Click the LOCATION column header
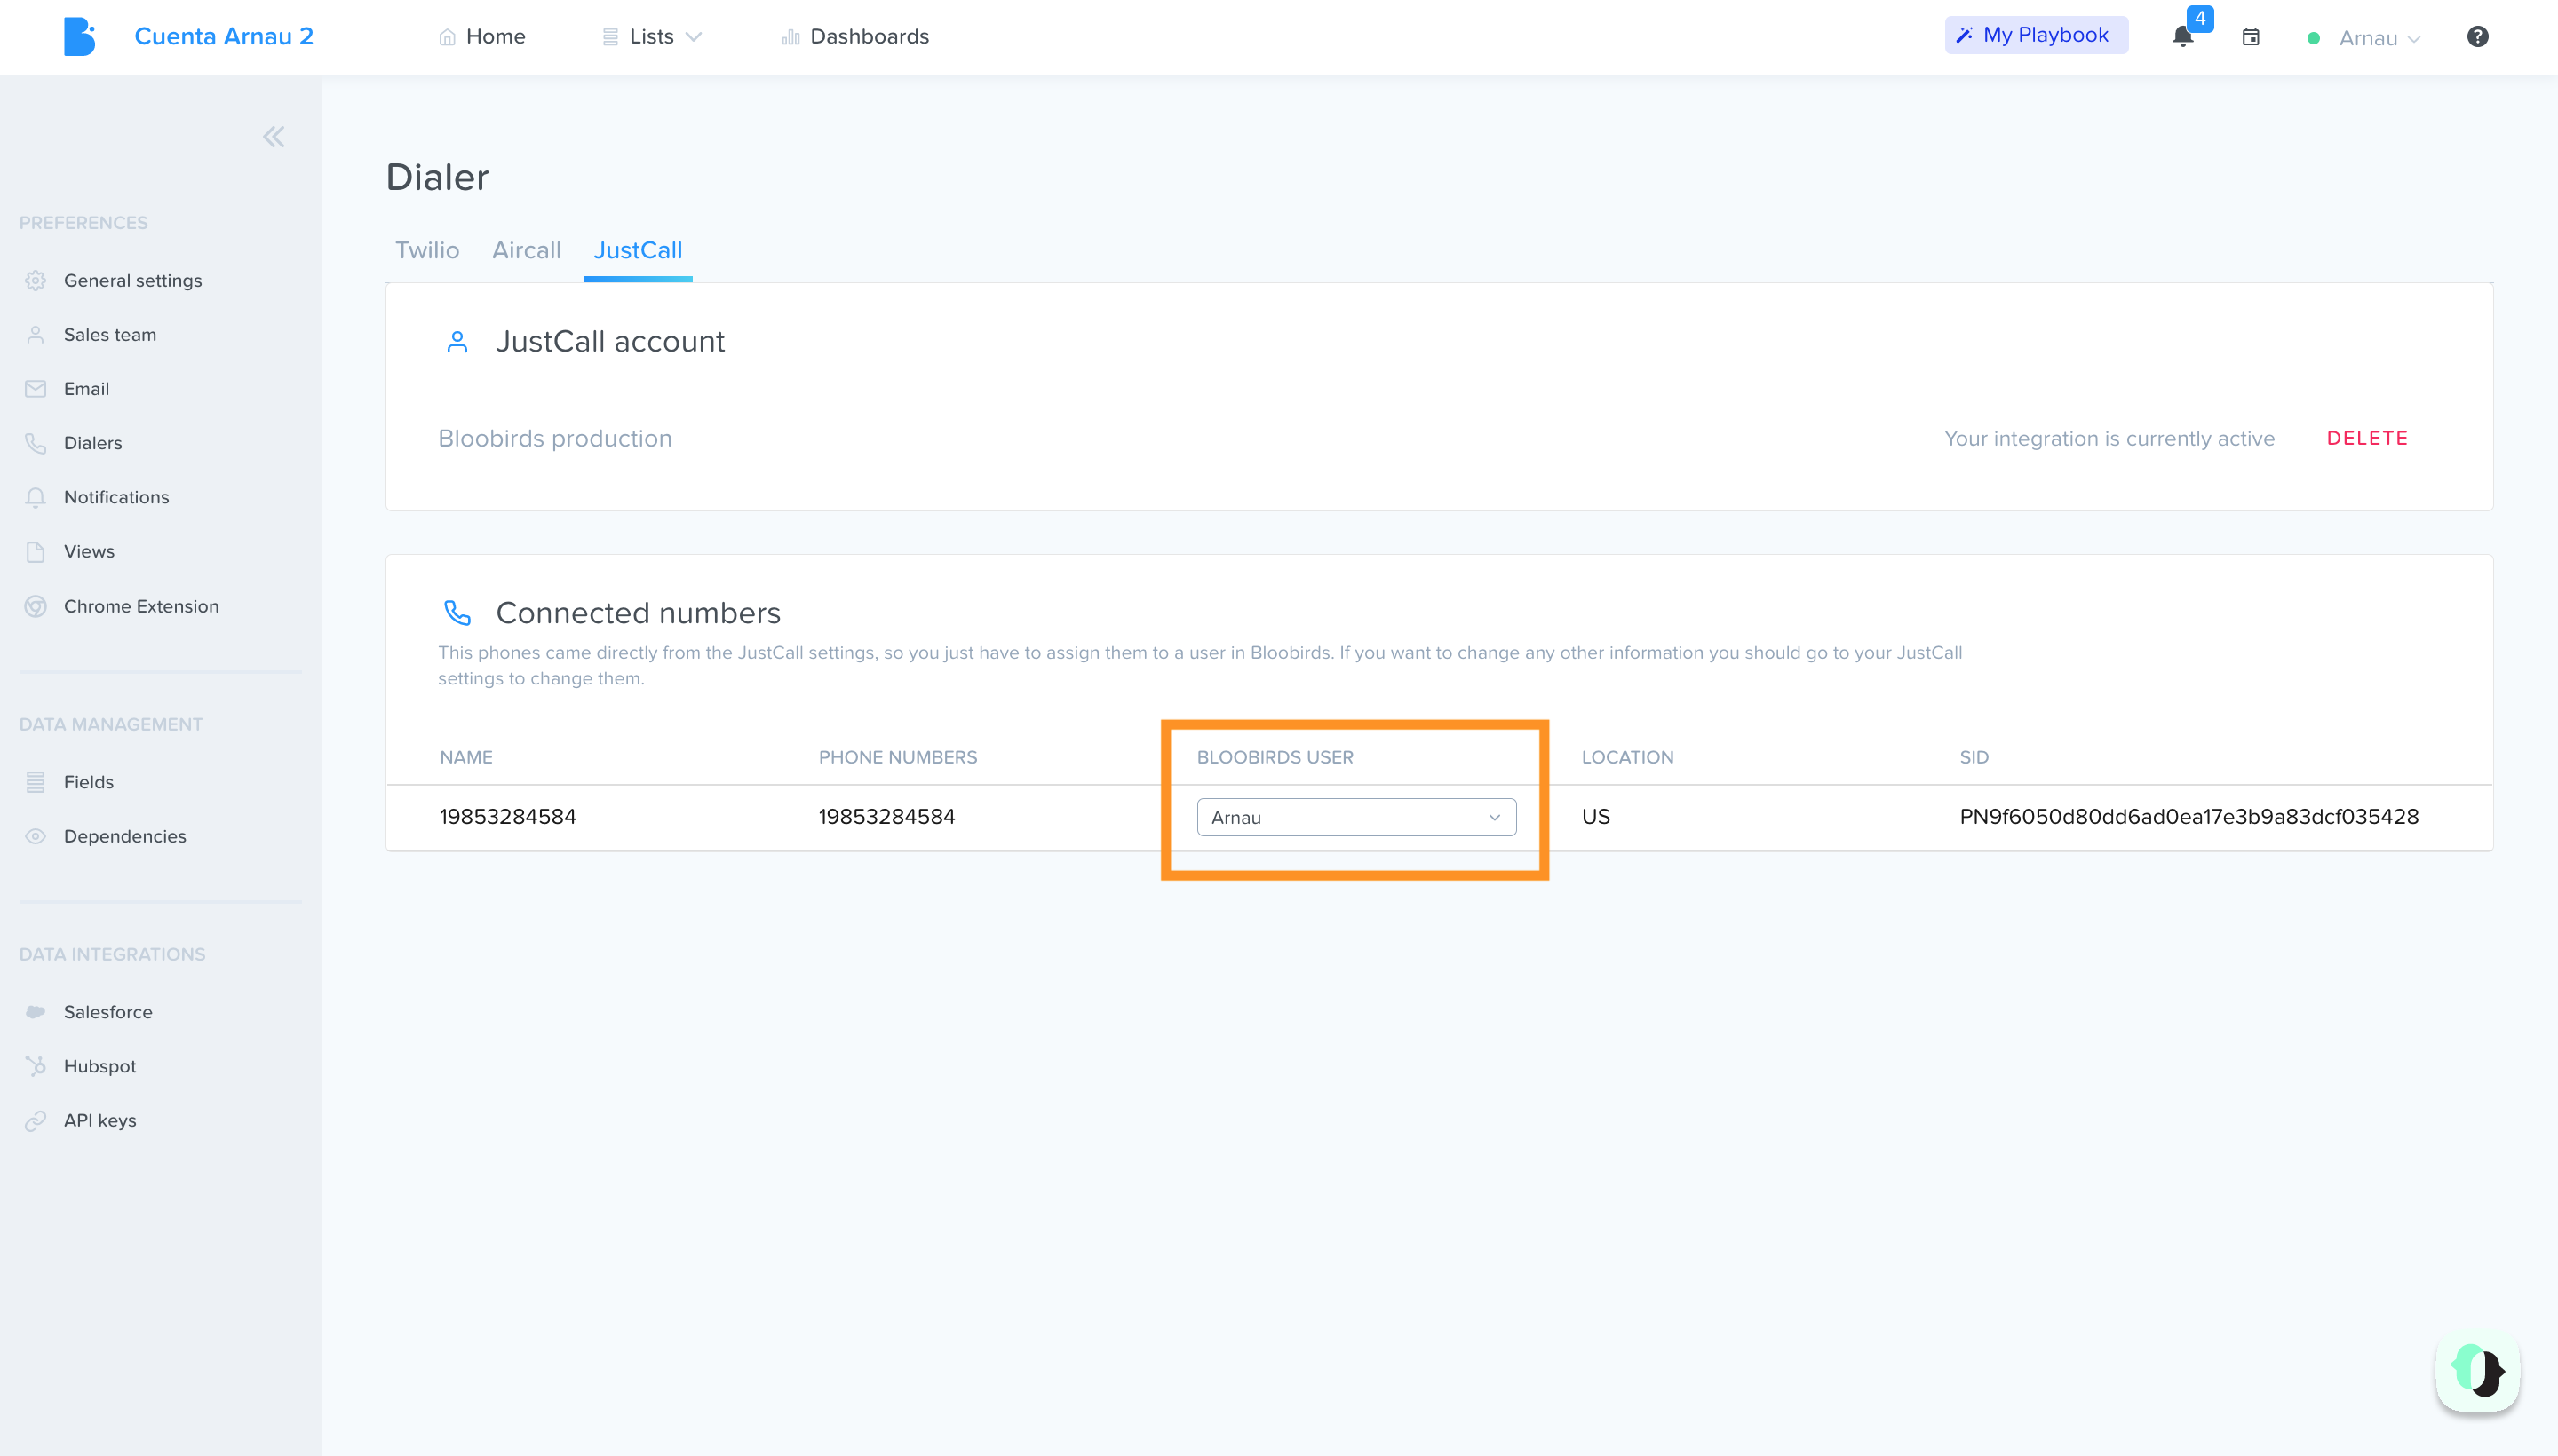The image size is (2558, 1456). pos(1626,757)
